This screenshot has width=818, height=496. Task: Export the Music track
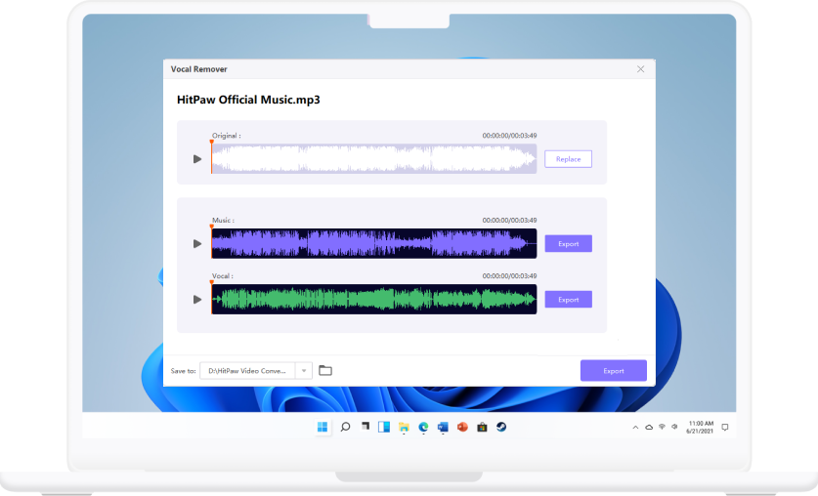[x=568, y=244]
